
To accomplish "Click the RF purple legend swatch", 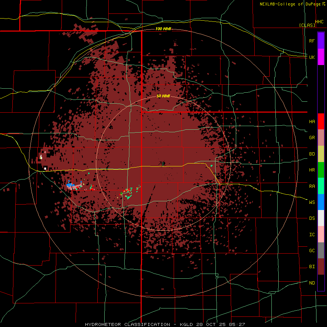I will [x=321, y=41].
